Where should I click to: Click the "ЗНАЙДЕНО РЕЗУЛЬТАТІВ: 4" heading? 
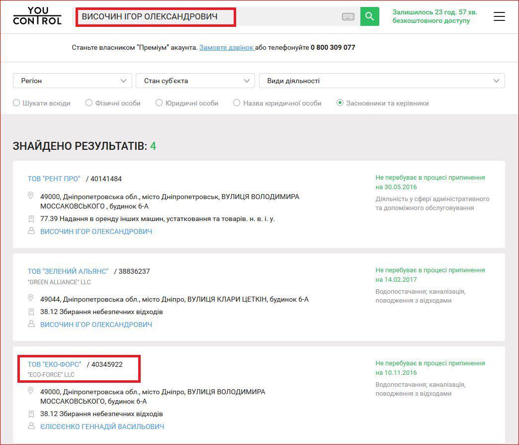[85, 146]
